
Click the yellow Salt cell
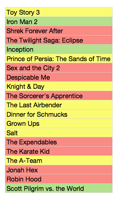[59, 133]
